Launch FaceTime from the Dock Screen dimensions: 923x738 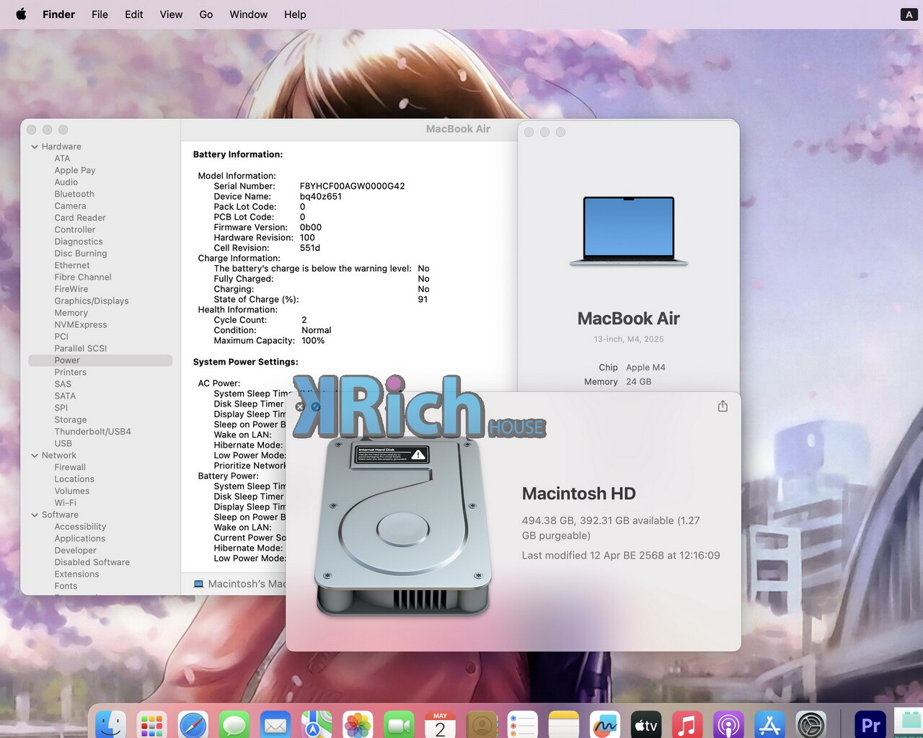tap(399, 724)
